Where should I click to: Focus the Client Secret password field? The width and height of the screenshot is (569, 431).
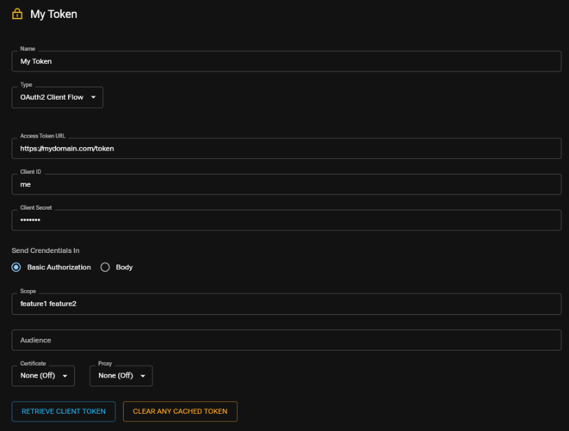[x=286, y=220]
